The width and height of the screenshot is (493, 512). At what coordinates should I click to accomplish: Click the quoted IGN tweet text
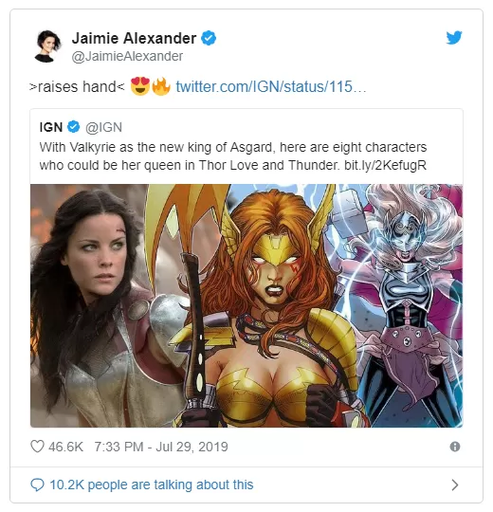[233, 156]
